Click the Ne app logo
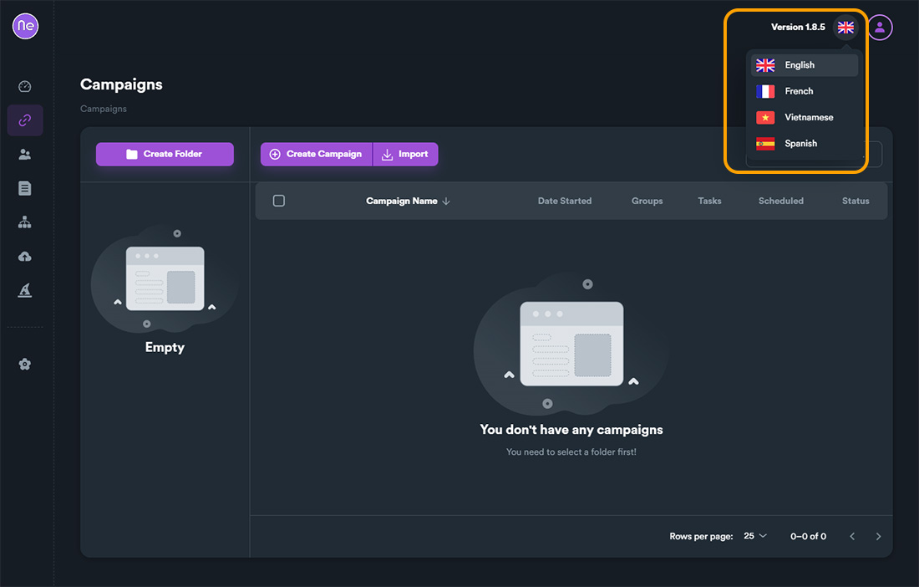The image size is (919, 587). tap(25, 26)
